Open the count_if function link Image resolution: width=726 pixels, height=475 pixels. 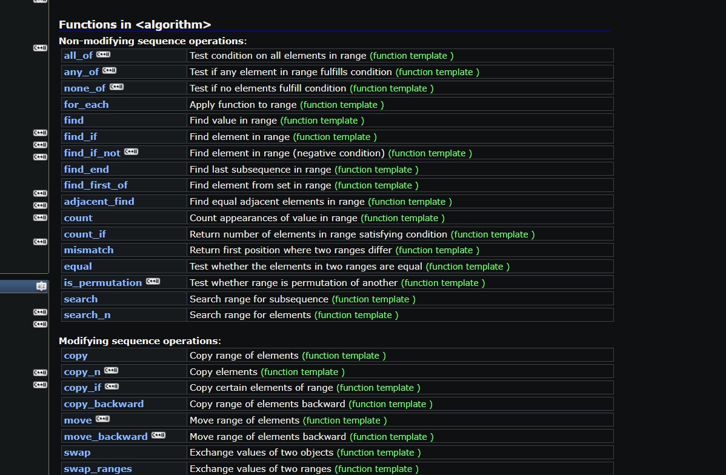(85, 234)
